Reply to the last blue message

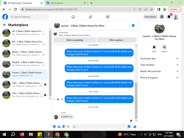(x=58, y=99)
